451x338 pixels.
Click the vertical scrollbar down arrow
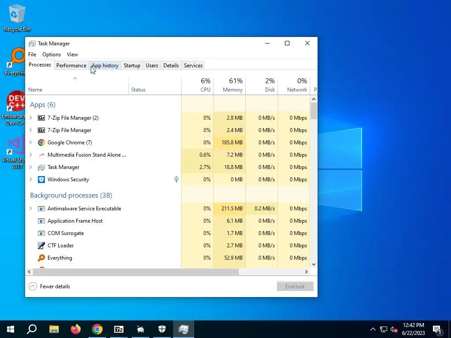pyautogui.click(x=314, y=265)
